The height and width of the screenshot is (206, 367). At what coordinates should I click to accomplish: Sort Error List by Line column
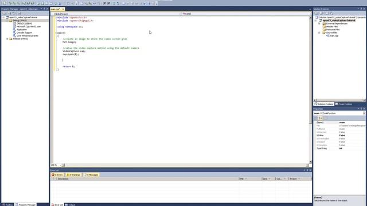pyautogui.click(x=268, y=179)
